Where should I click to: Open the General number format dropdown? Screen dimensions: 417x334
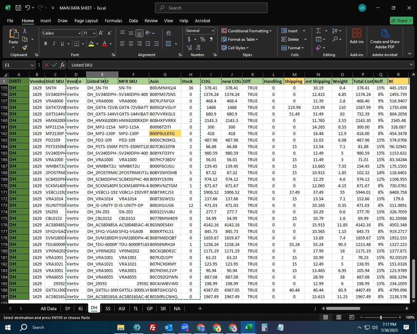[213, 31]
